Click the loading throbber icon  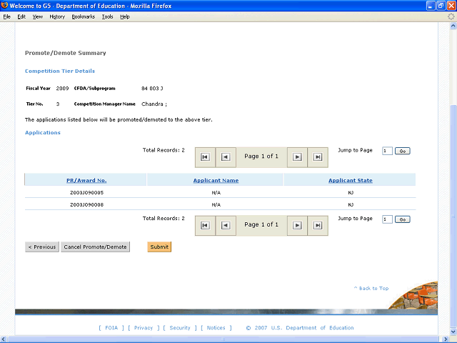pos(451,16)
